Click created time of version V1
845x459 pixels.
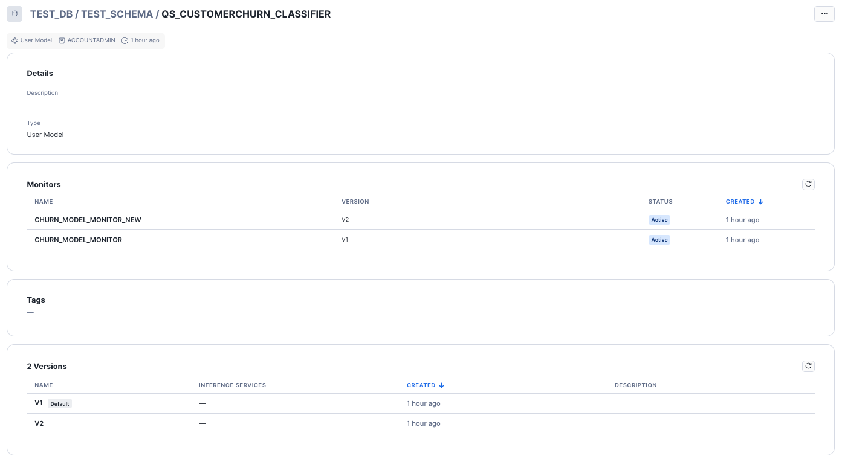[x=423, y=403]
